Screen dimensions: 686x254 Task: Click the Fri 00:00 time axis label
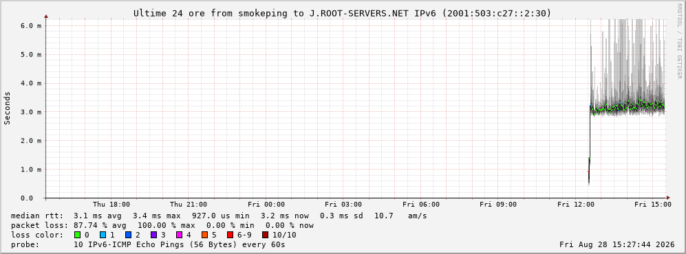click(266, 205)
